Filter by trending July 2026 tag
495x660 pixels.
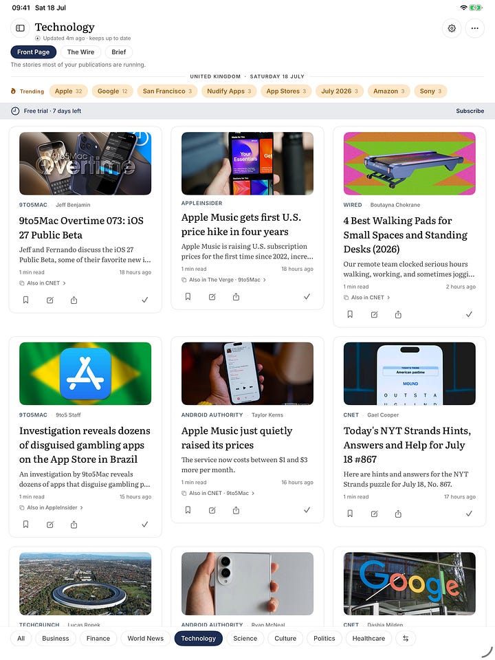pyautogui.click(x=340, y=91)
